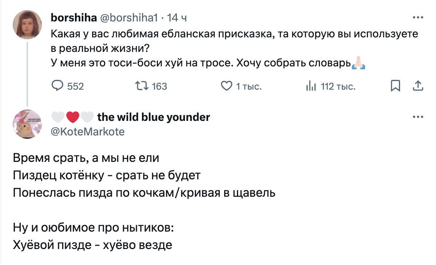This screenshot has height=265, width=436.
Task: Bookmark borshiha's tweet
Action: 395,86
